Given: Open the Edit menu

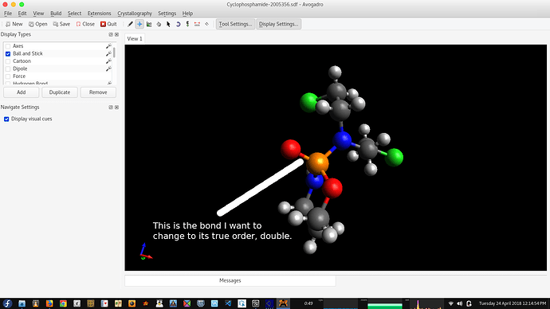Looking at the screenshot, I should (x=22, y=14).
